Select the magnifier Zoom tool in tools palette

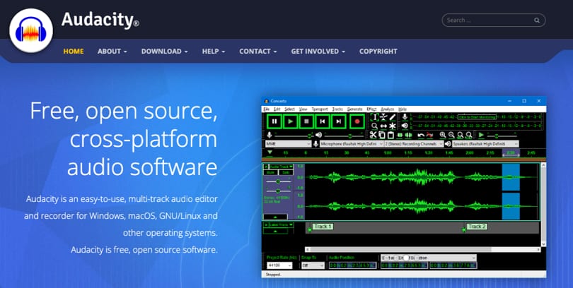click(x=374, y=126)
